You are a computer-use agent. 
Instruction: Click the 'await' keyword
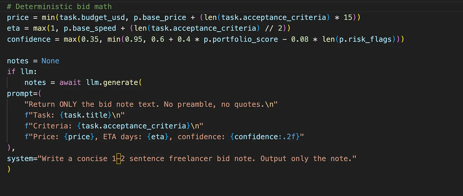tap(70, 82)
